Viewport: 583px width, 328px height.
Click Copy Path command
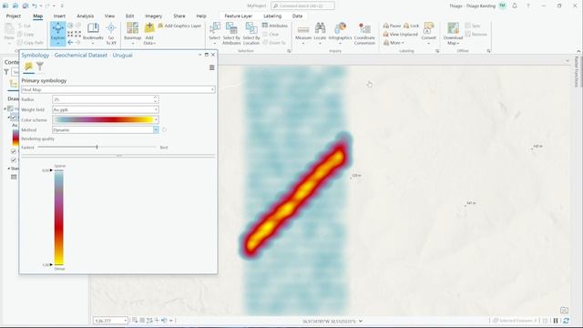pos(30,43)
